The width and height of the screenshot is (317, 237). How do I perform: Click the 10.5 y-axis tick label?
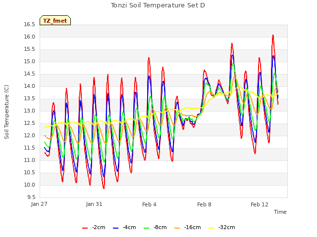click(x=30, y=172)
